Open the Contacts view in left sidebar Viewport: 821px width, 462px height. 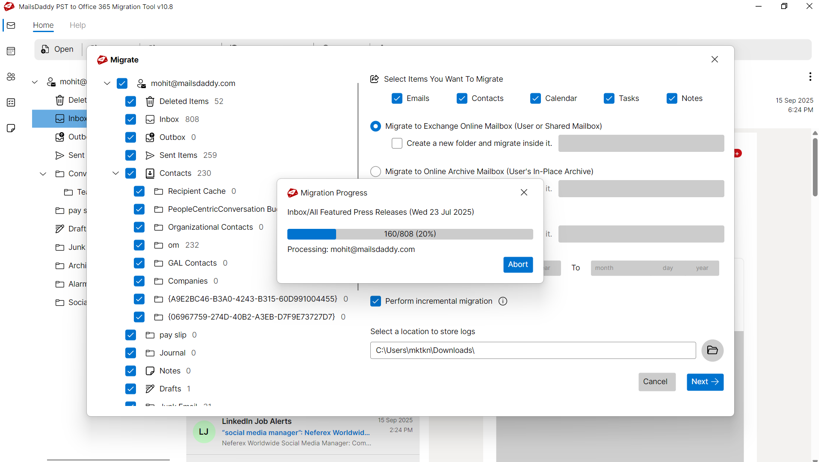[11, 77]
